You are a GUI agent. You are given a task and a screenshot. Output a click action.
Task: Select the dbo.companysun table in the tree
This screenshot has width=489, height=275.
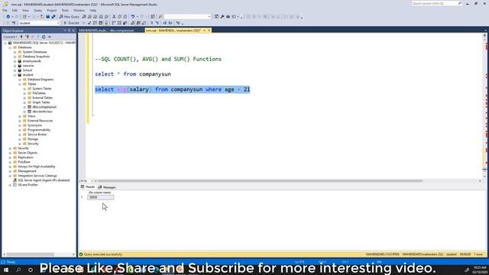click(44, 107)
